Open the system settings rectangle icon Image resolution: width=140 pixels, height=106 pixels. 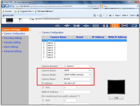(96, 26)
